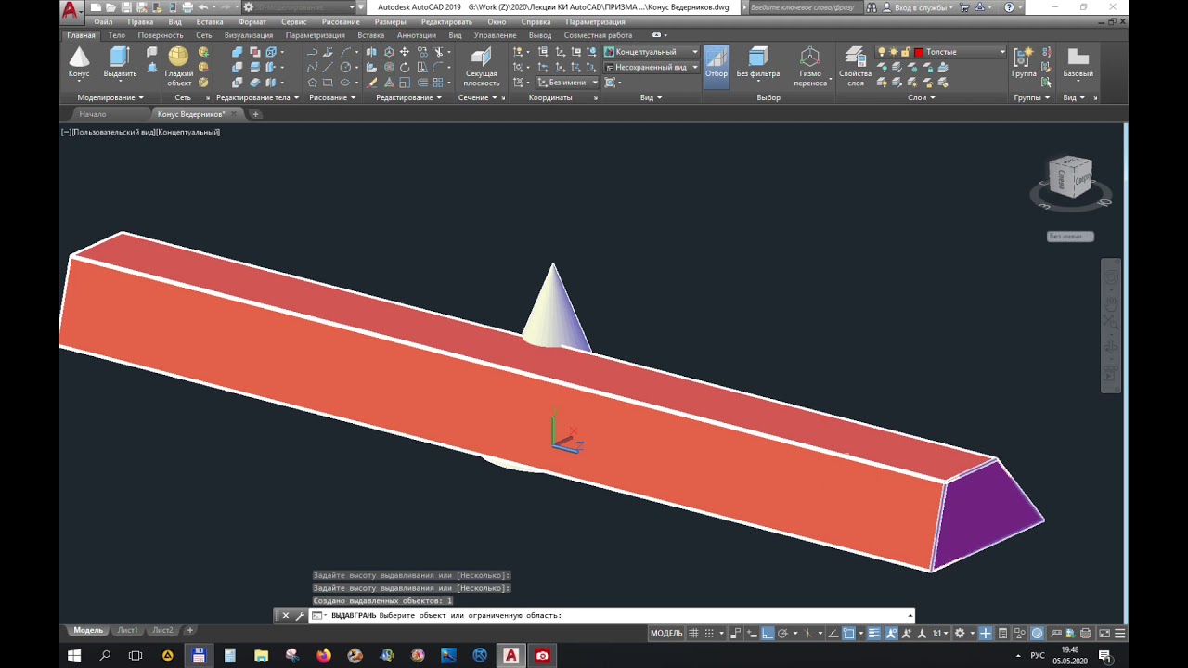1188x668 pixels.
Task: Toggle snap mode dots in status bar
Action: (710, 633)
